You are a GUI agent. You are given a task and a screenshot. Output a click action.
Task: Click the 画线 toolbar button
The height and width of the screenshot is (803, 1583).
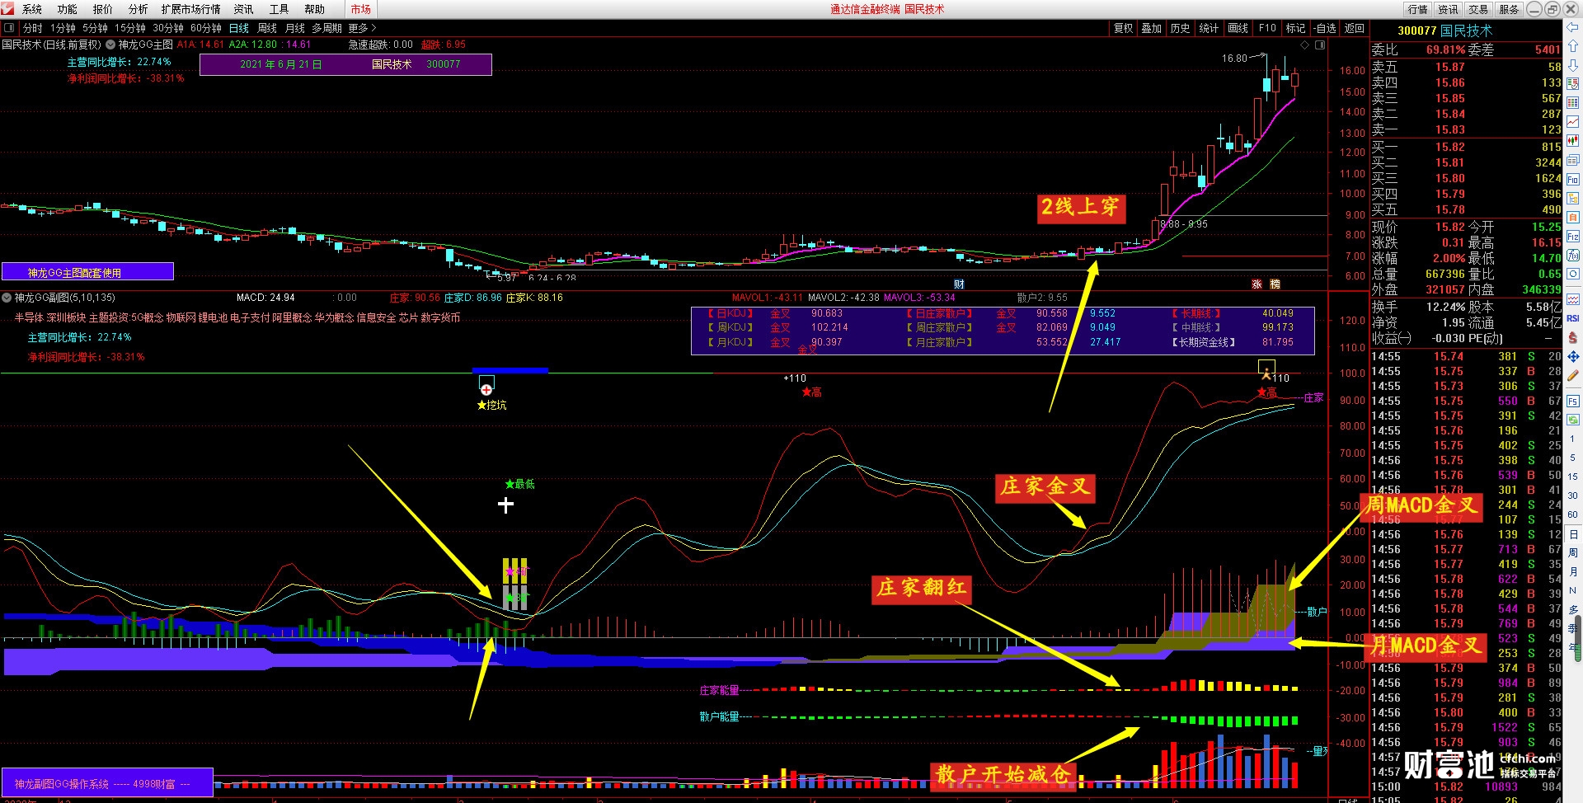1238,28
